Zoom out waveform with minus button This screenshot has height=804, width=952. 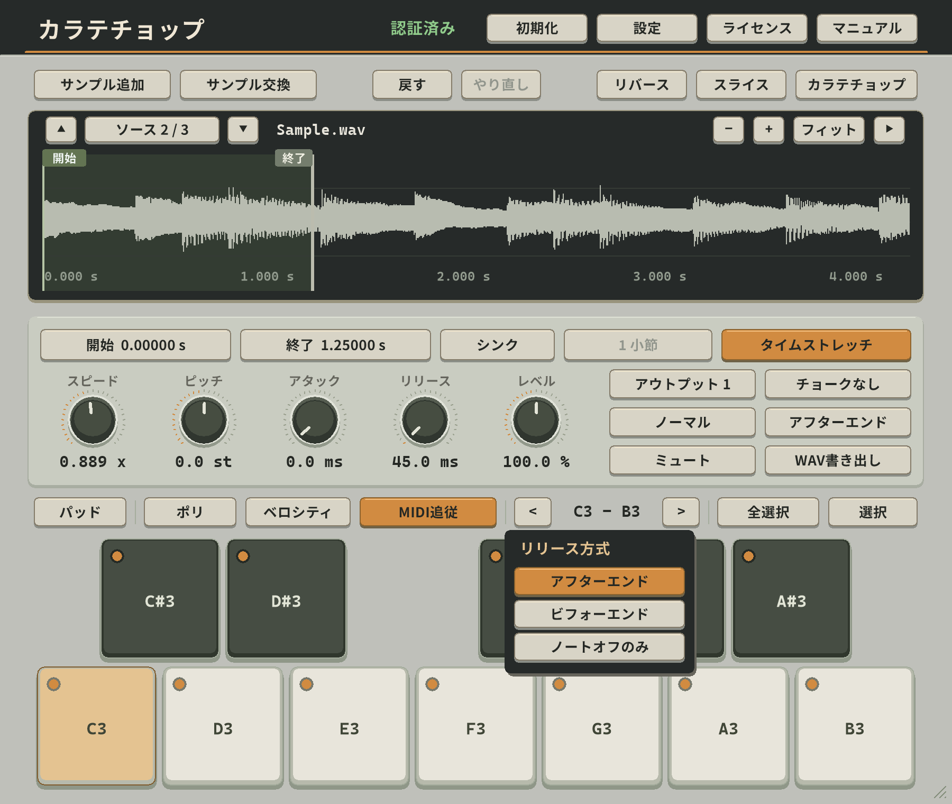click(x=728, y=130)
